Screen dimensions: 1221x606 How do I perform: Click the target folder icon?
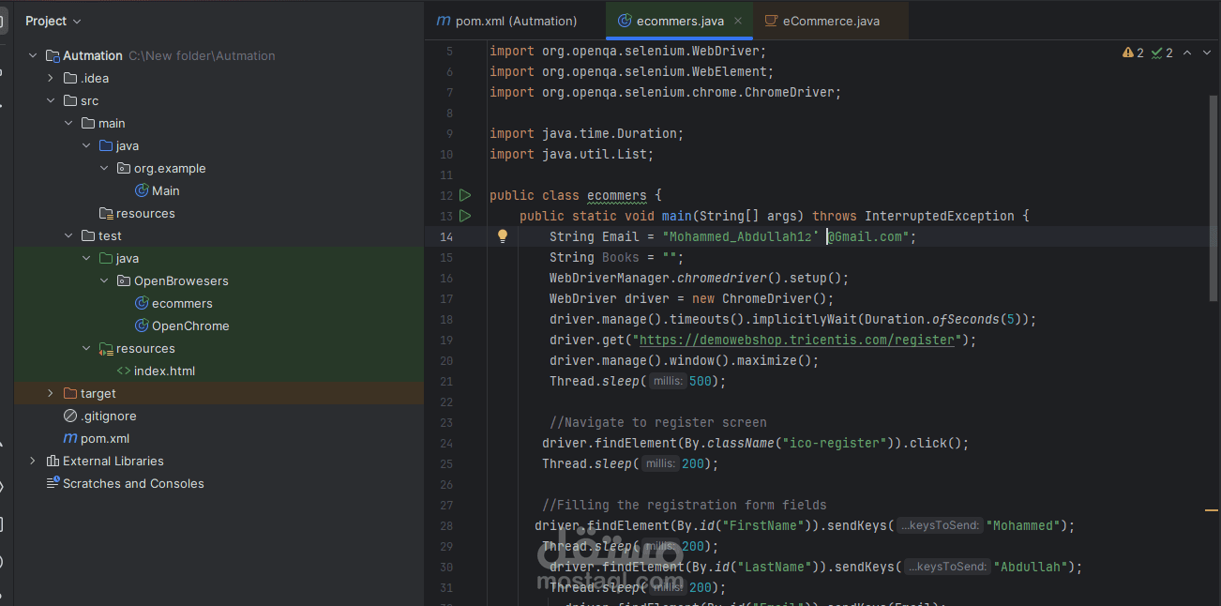coord(70,393)
